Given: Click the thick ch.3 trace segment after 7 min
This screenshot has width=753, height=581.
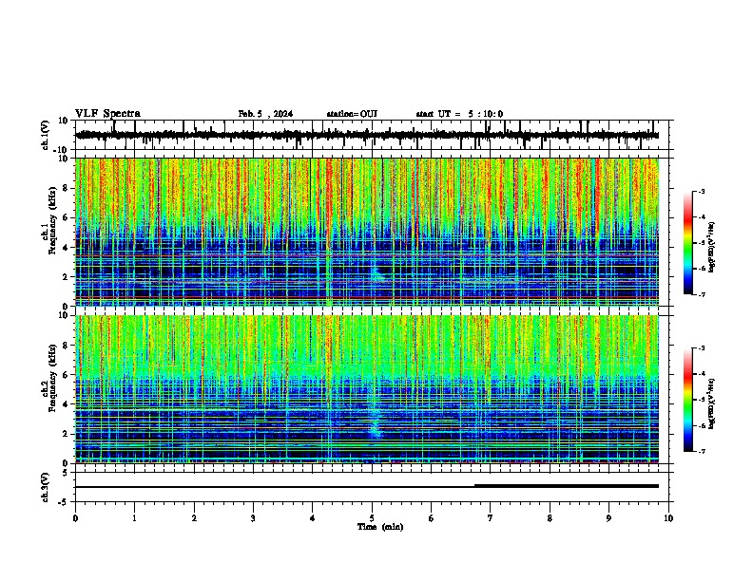Looking at the screenshot, I should (567, 486).
